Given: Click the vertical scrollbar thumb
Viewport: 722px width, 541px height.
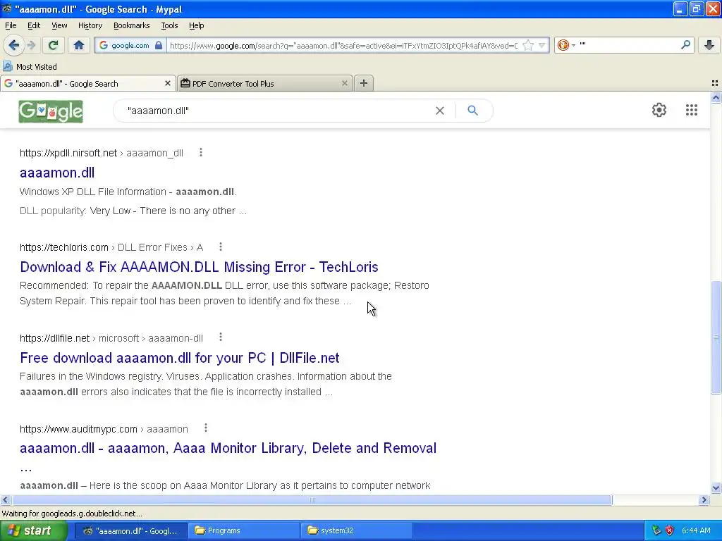Looking at the screenshot, I should click(716, 337).
